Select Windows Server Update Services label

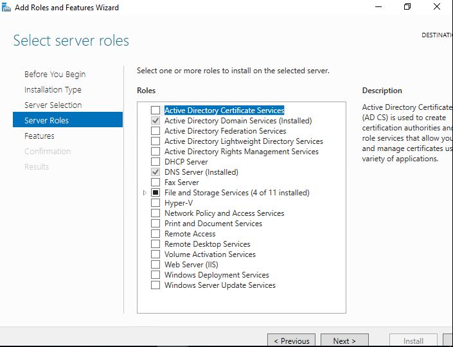click(220, 285)
